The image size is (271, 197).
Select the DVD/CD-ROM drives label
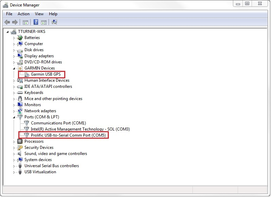tap(43, 62)
